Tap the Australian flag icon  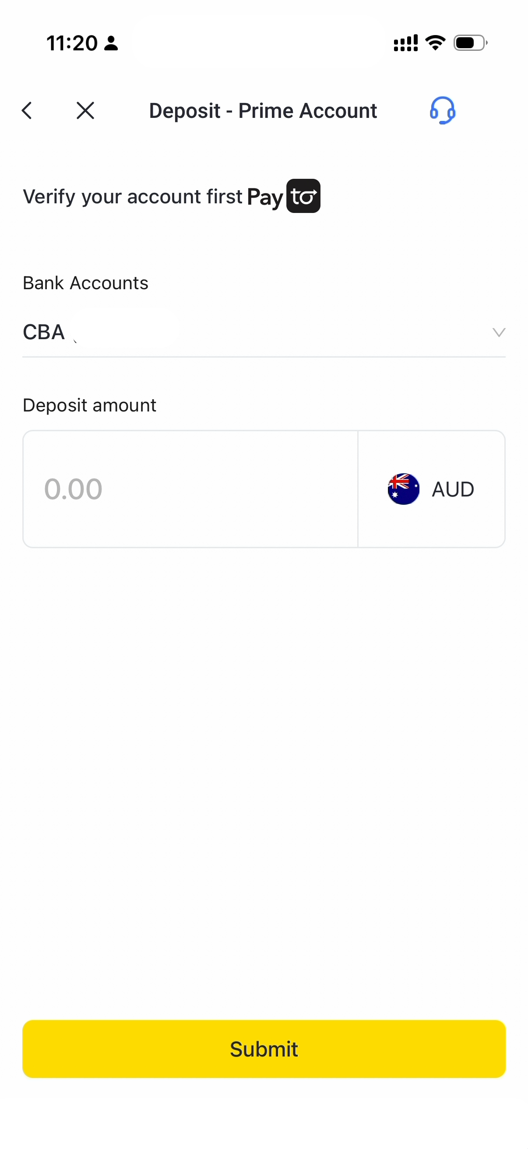[x=403, y=489]
